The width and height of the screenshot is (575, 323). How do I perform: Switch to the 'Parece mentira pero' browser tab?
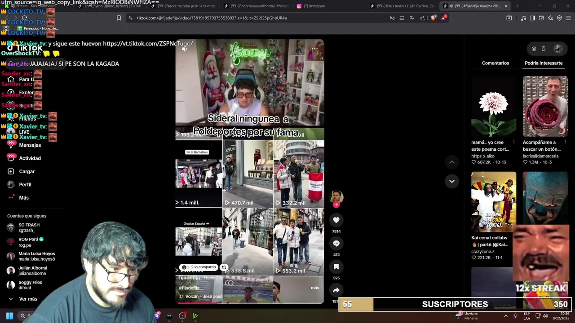(x=183, y=6)
